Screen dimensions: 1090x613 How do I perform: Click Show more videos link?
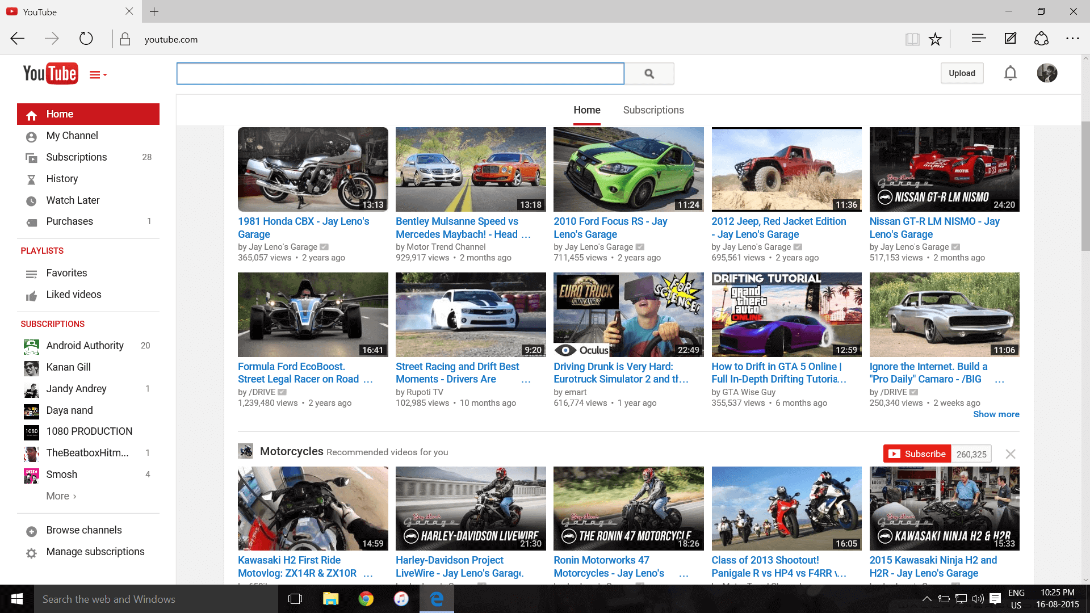click(996, 414)
